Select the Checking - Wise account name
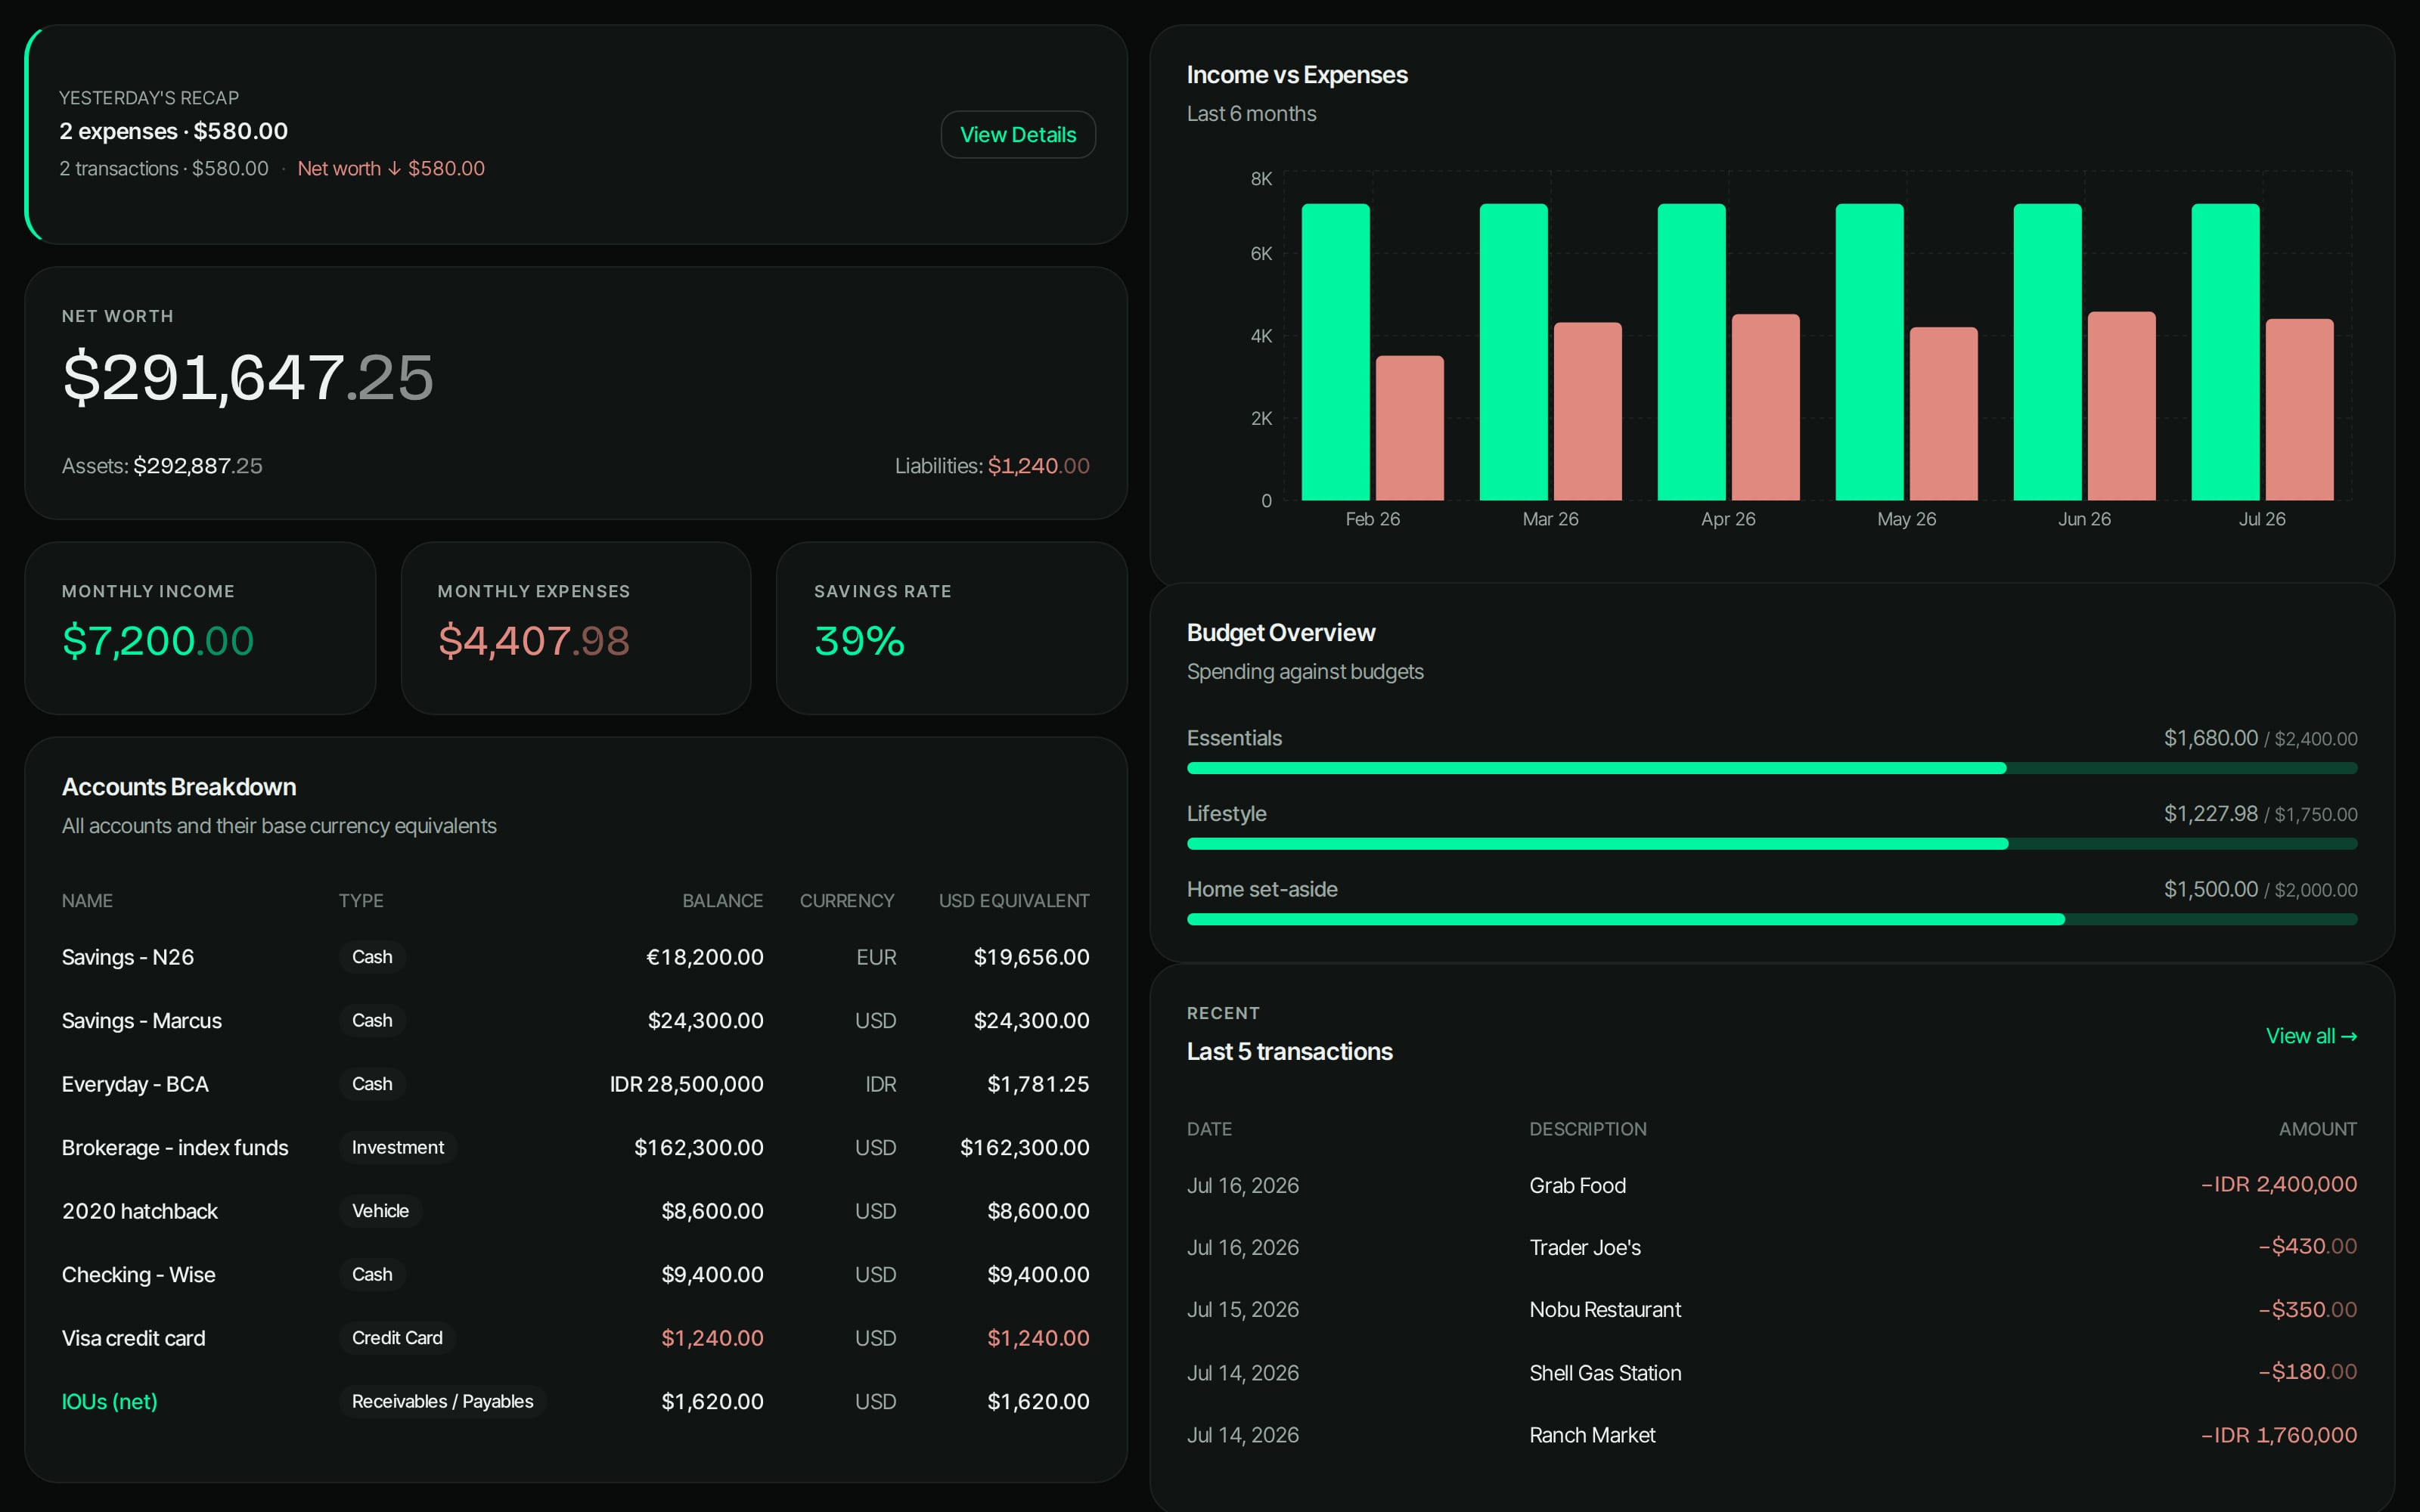Image resolution: width=2420 pixels, height=1512 pixels. click(x=139, y=1274)
